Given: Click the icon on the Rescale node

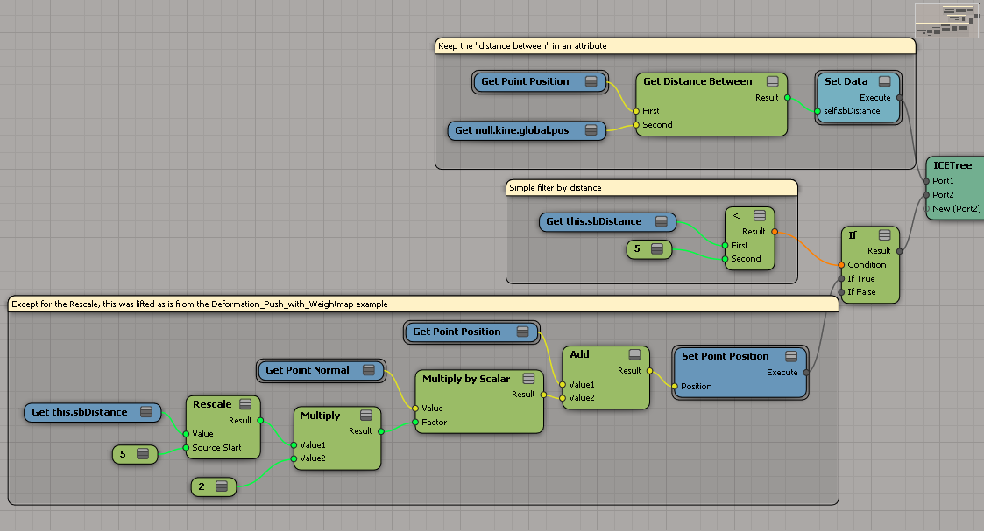Looking at the screenshot, I should [x=245, y=404].
